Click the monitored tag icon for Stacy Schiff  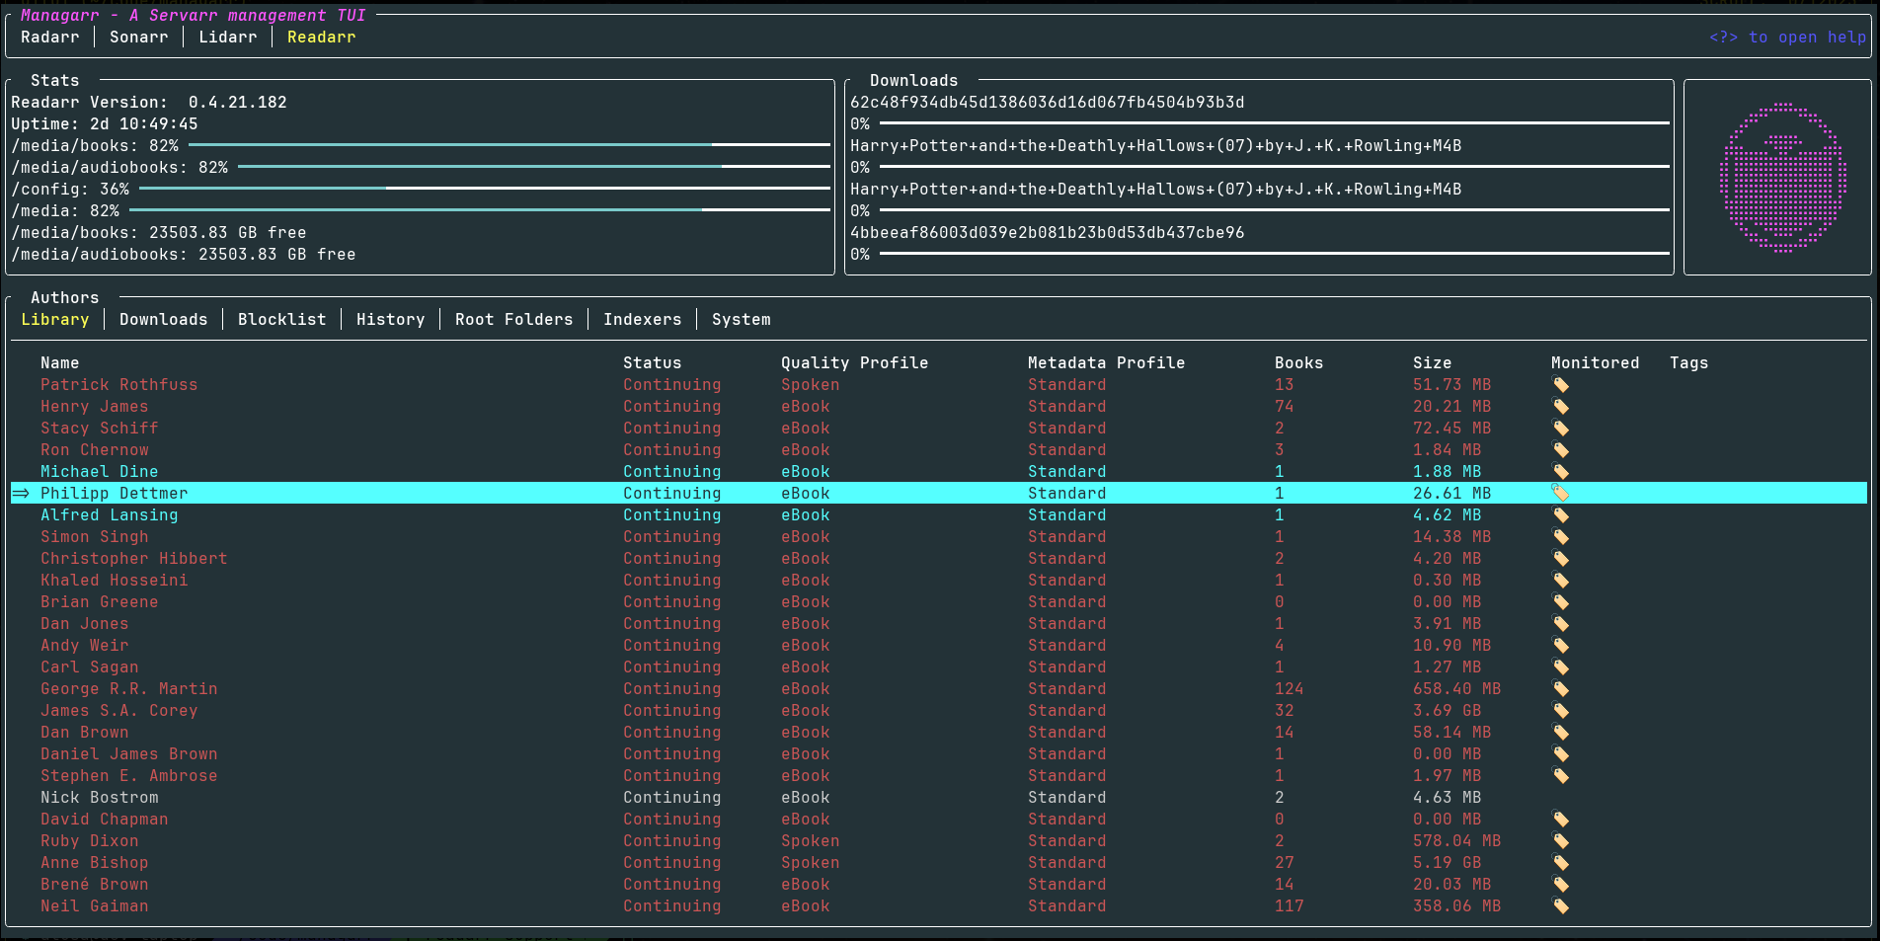tap(1560, 429)
